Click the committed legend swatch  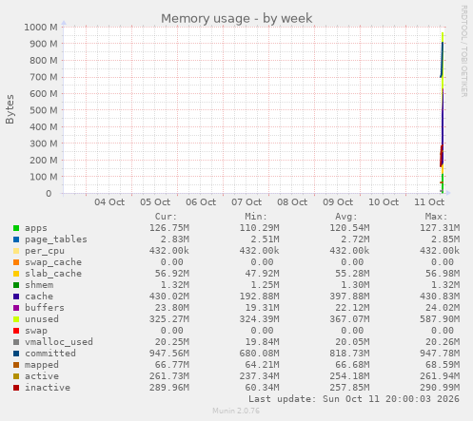click(16, 354)
